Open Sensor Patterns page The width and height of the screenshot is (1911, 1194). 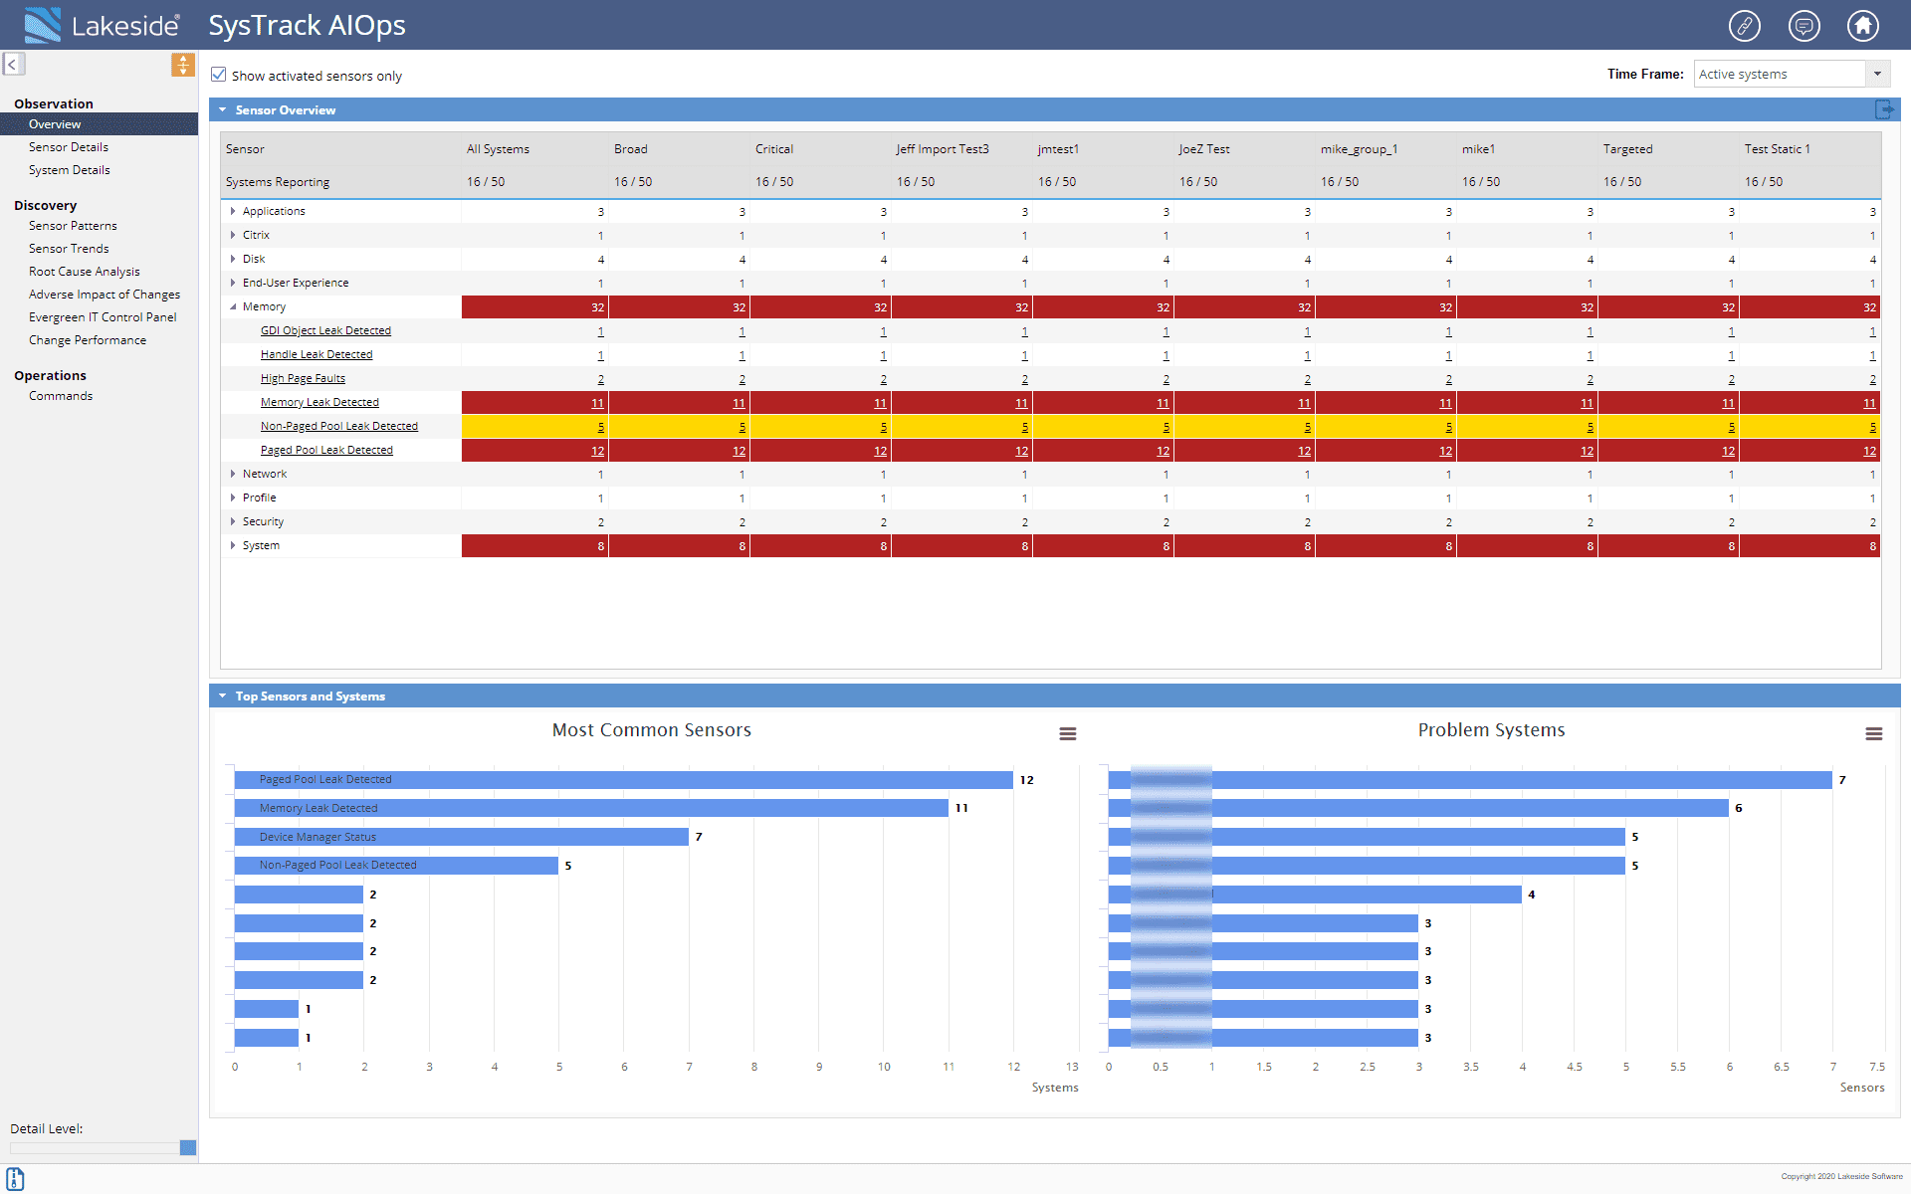pyautogui.click(x=73, y=226)
